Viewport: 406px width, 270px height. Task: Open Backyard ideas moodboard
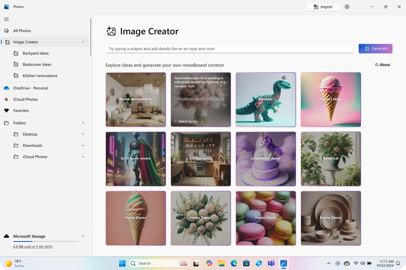coord(36,53)
